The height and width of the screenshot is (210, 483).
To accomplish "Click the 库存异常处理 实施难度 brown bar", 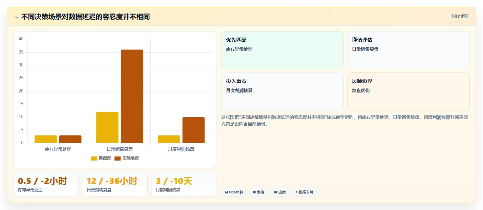I will pyautogui.click(x=70, y=139).
